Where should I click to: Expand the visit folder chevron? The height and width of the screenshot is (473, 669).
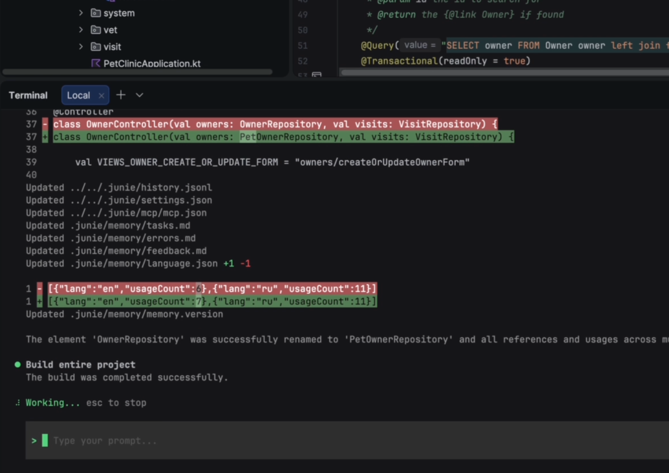[x=81, y=46]
